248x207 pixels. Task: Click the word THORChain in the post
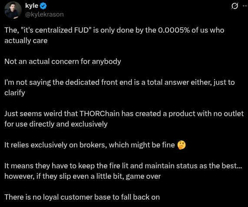tap(99, 114)
